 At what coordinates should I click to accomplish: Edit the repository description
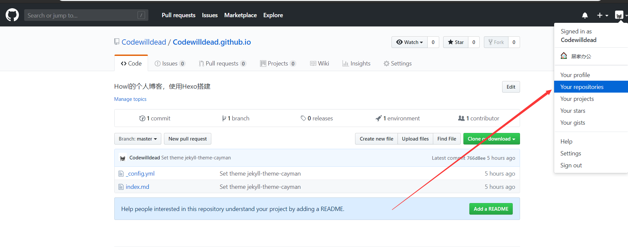[511, 87]
